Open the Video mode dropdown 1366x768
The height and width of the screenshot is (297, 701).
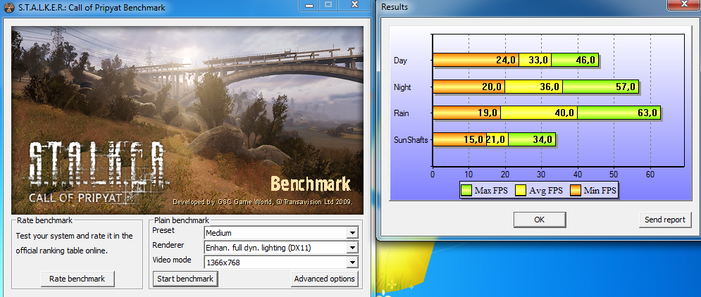pyautogui.click(x=281, y=263)
